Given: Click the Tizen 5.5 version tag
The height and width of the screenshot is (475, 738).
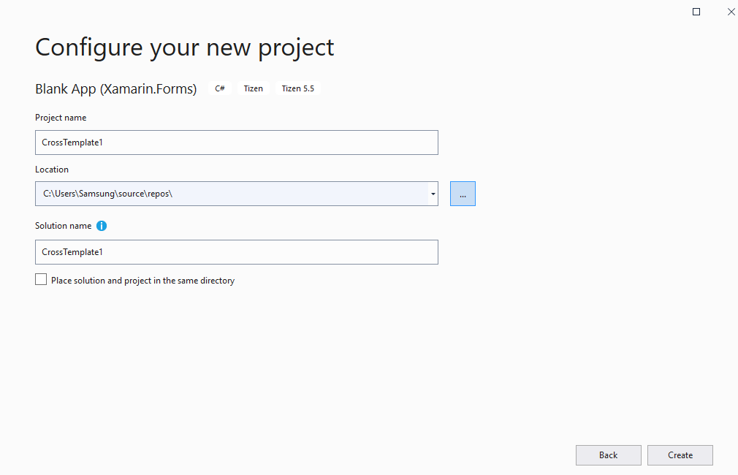Looking at the screenshot, I should (x=297, y=88).
